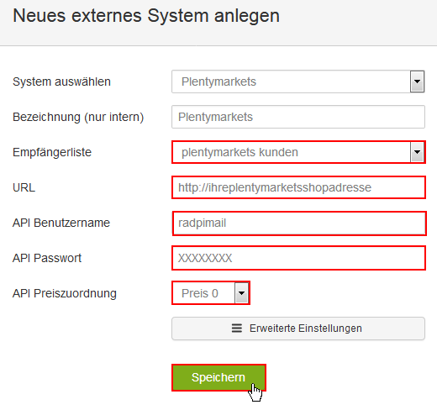Click the Empfängerliste label text
The height and width of the screenshot is (410, 437).
(52, 152)
